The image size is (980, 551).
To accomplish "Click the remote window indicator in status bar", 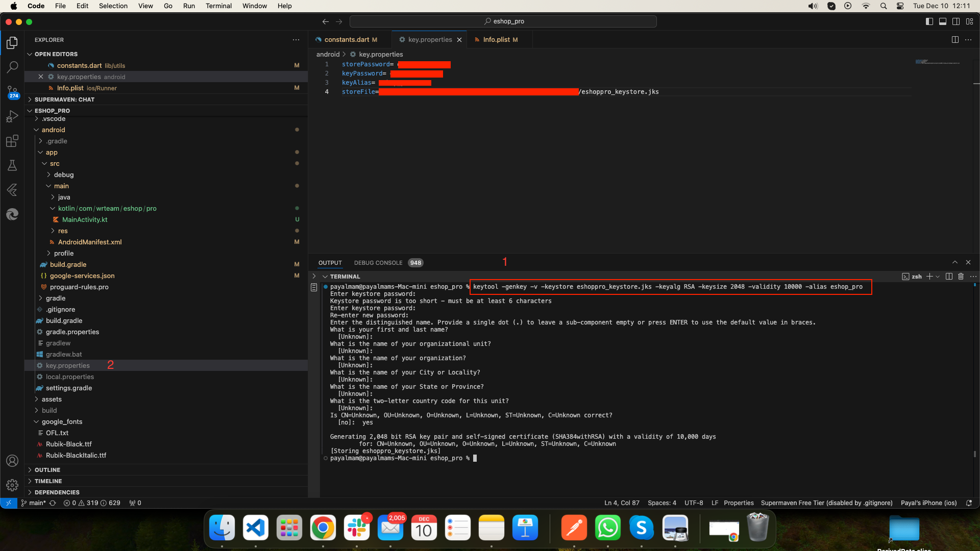I will (x=9, y=503).
